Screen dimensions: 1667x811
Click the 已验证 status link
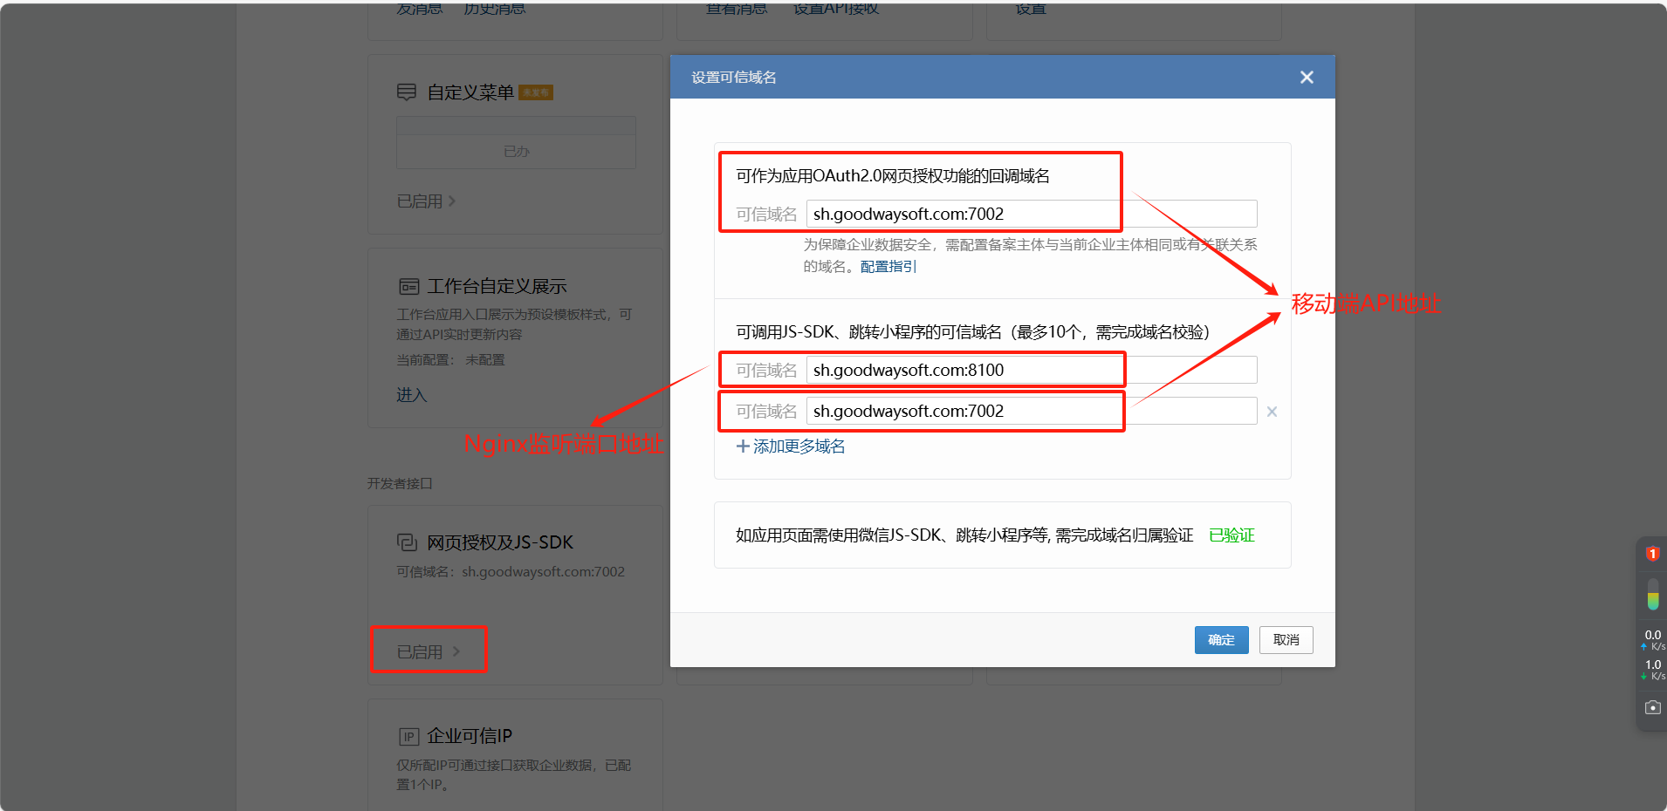(x=1231, y=535)
